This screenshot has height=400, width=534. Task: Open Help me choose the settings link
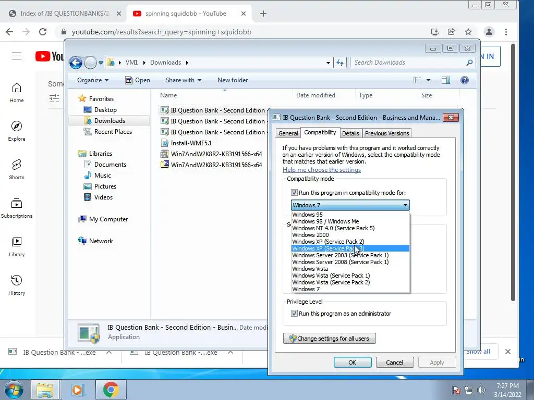pos(321,170)
